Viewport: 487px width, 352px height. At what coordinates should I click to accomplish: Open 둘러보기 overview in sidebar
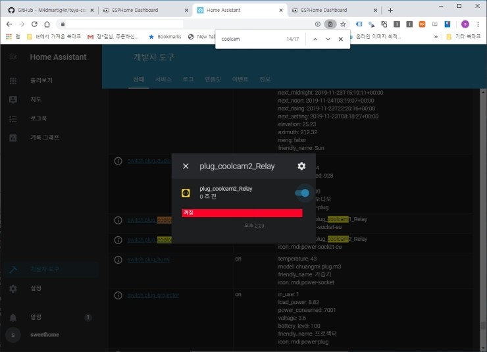click(x=51, y=81)
